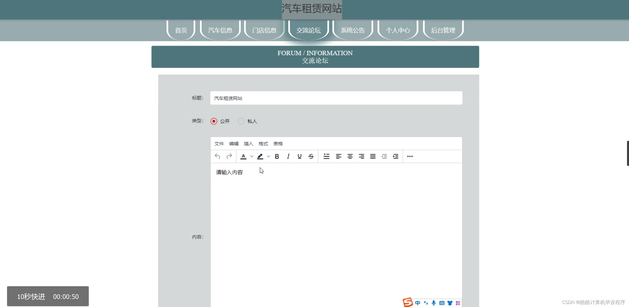Open 汽车信息 navigation tab

[220, 30]
